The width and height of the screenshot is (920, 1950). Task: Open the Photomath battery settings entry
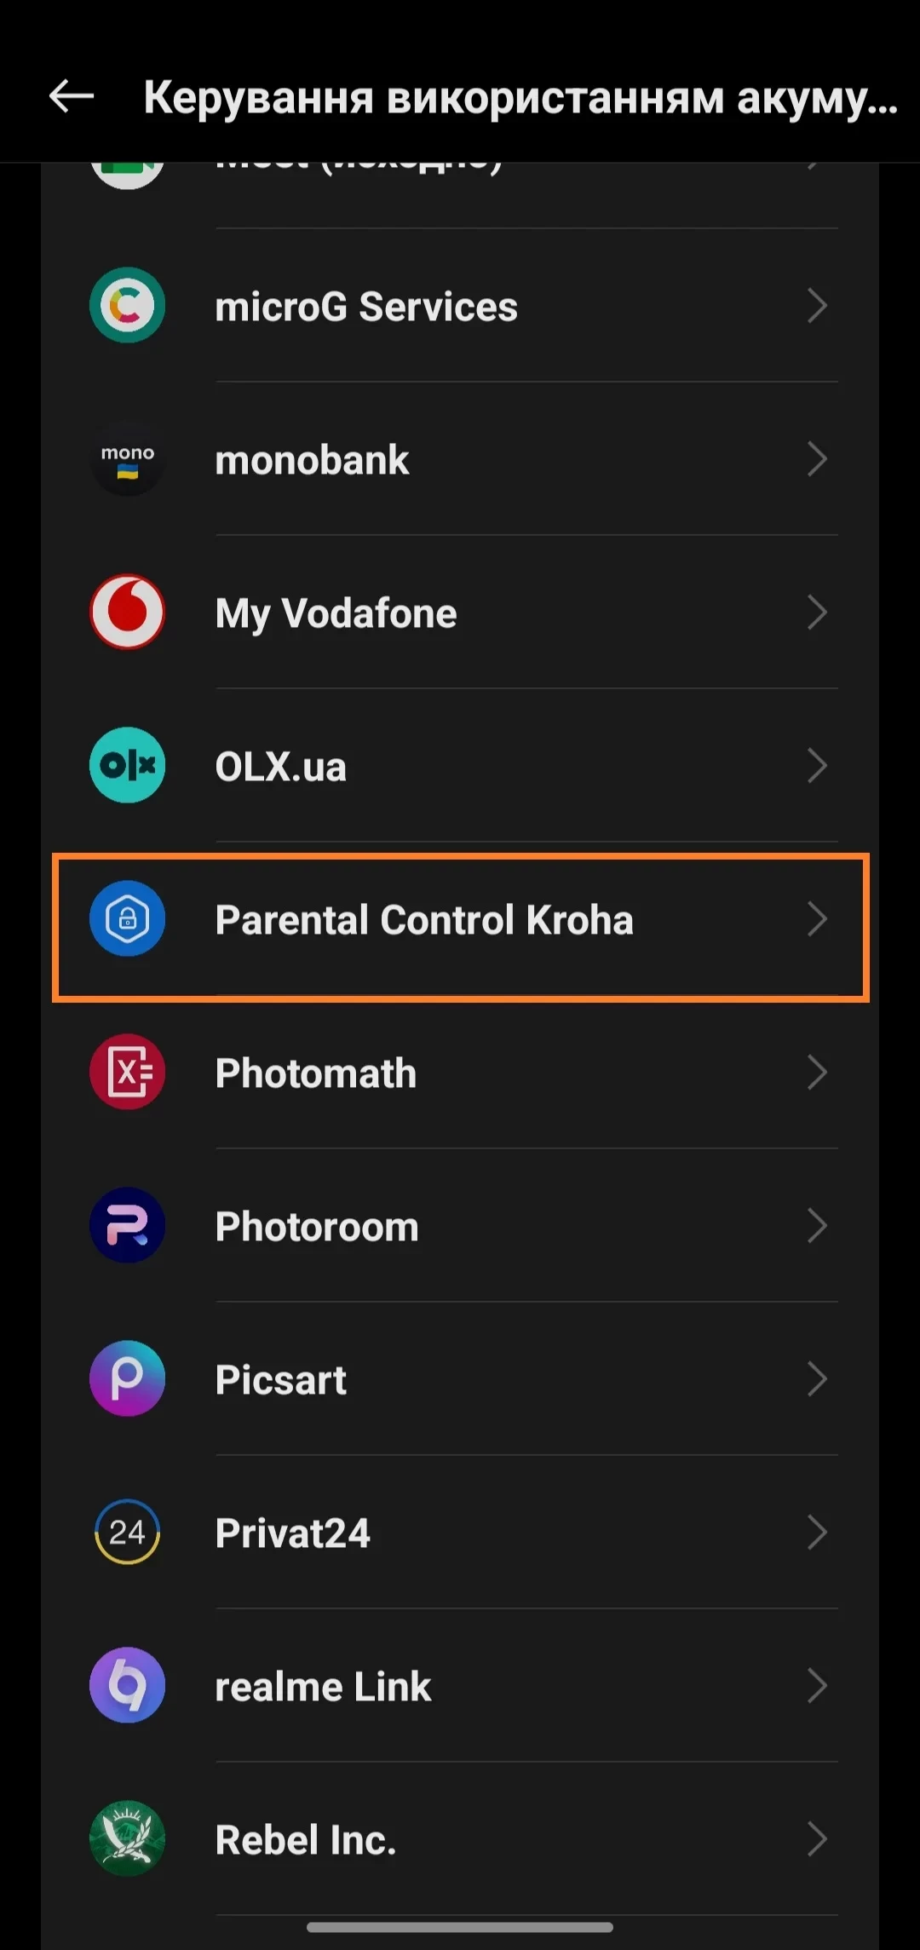click(x=316, y=1073)
